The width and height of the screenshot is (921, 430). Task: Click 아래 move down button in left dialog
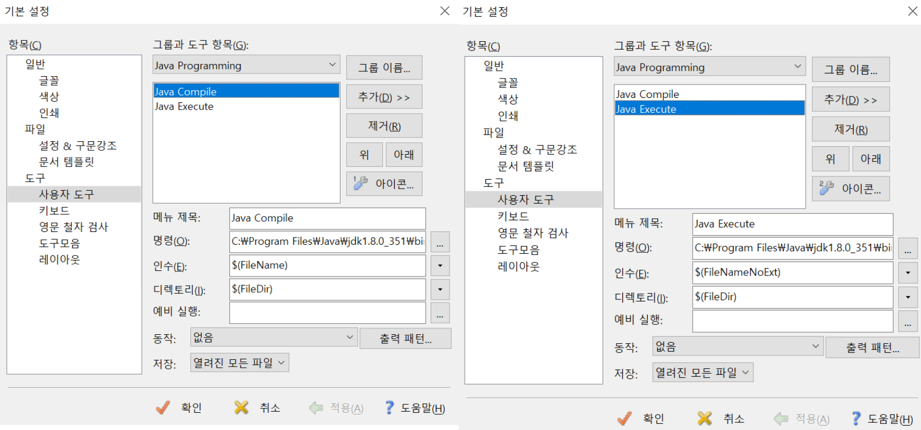click(x=404, y=155)
